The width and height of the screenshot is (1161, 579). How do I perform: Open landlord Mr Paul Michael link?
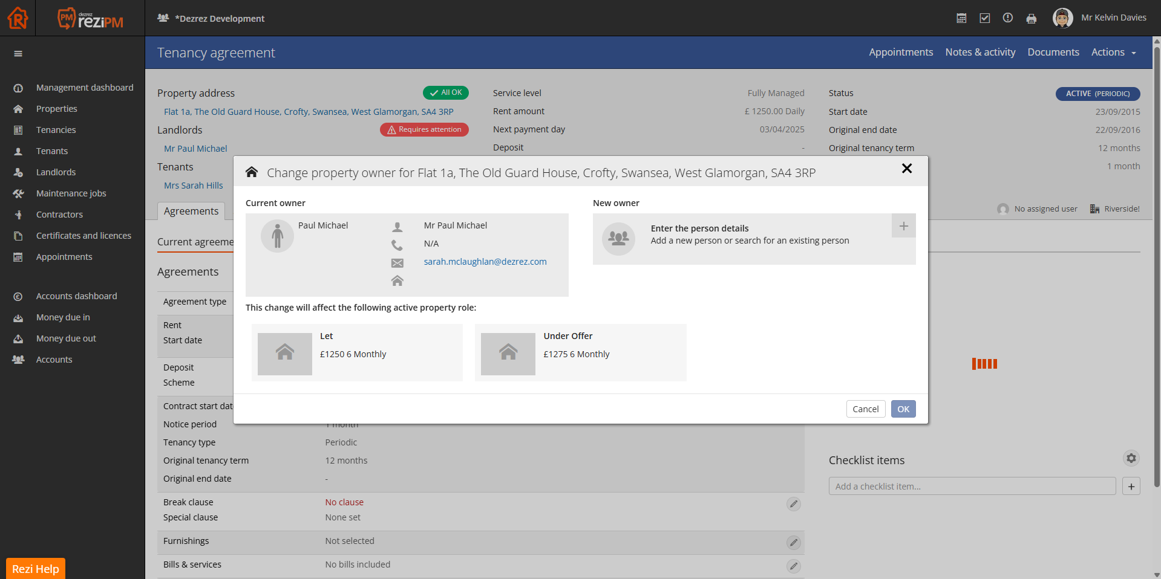click(195, 149)
